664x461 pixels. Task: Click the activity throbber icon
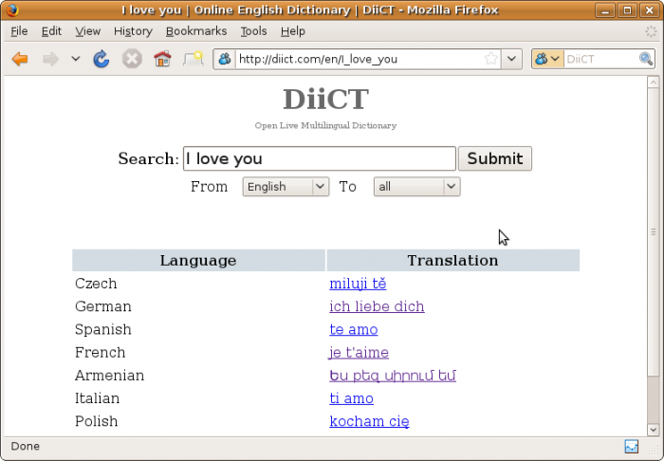tap(651, 31)
